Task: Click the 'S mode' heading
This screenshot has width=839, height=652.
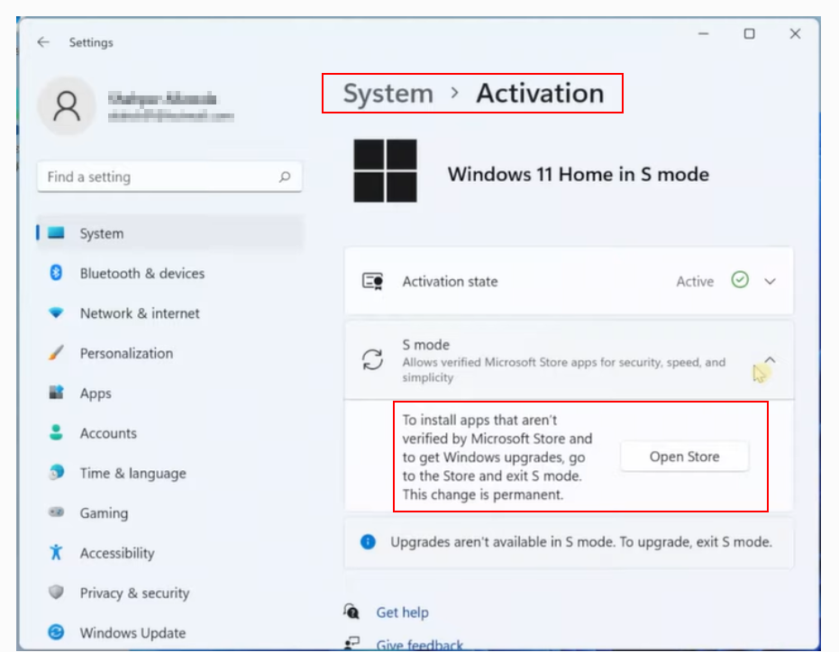Action: point(426,344)
